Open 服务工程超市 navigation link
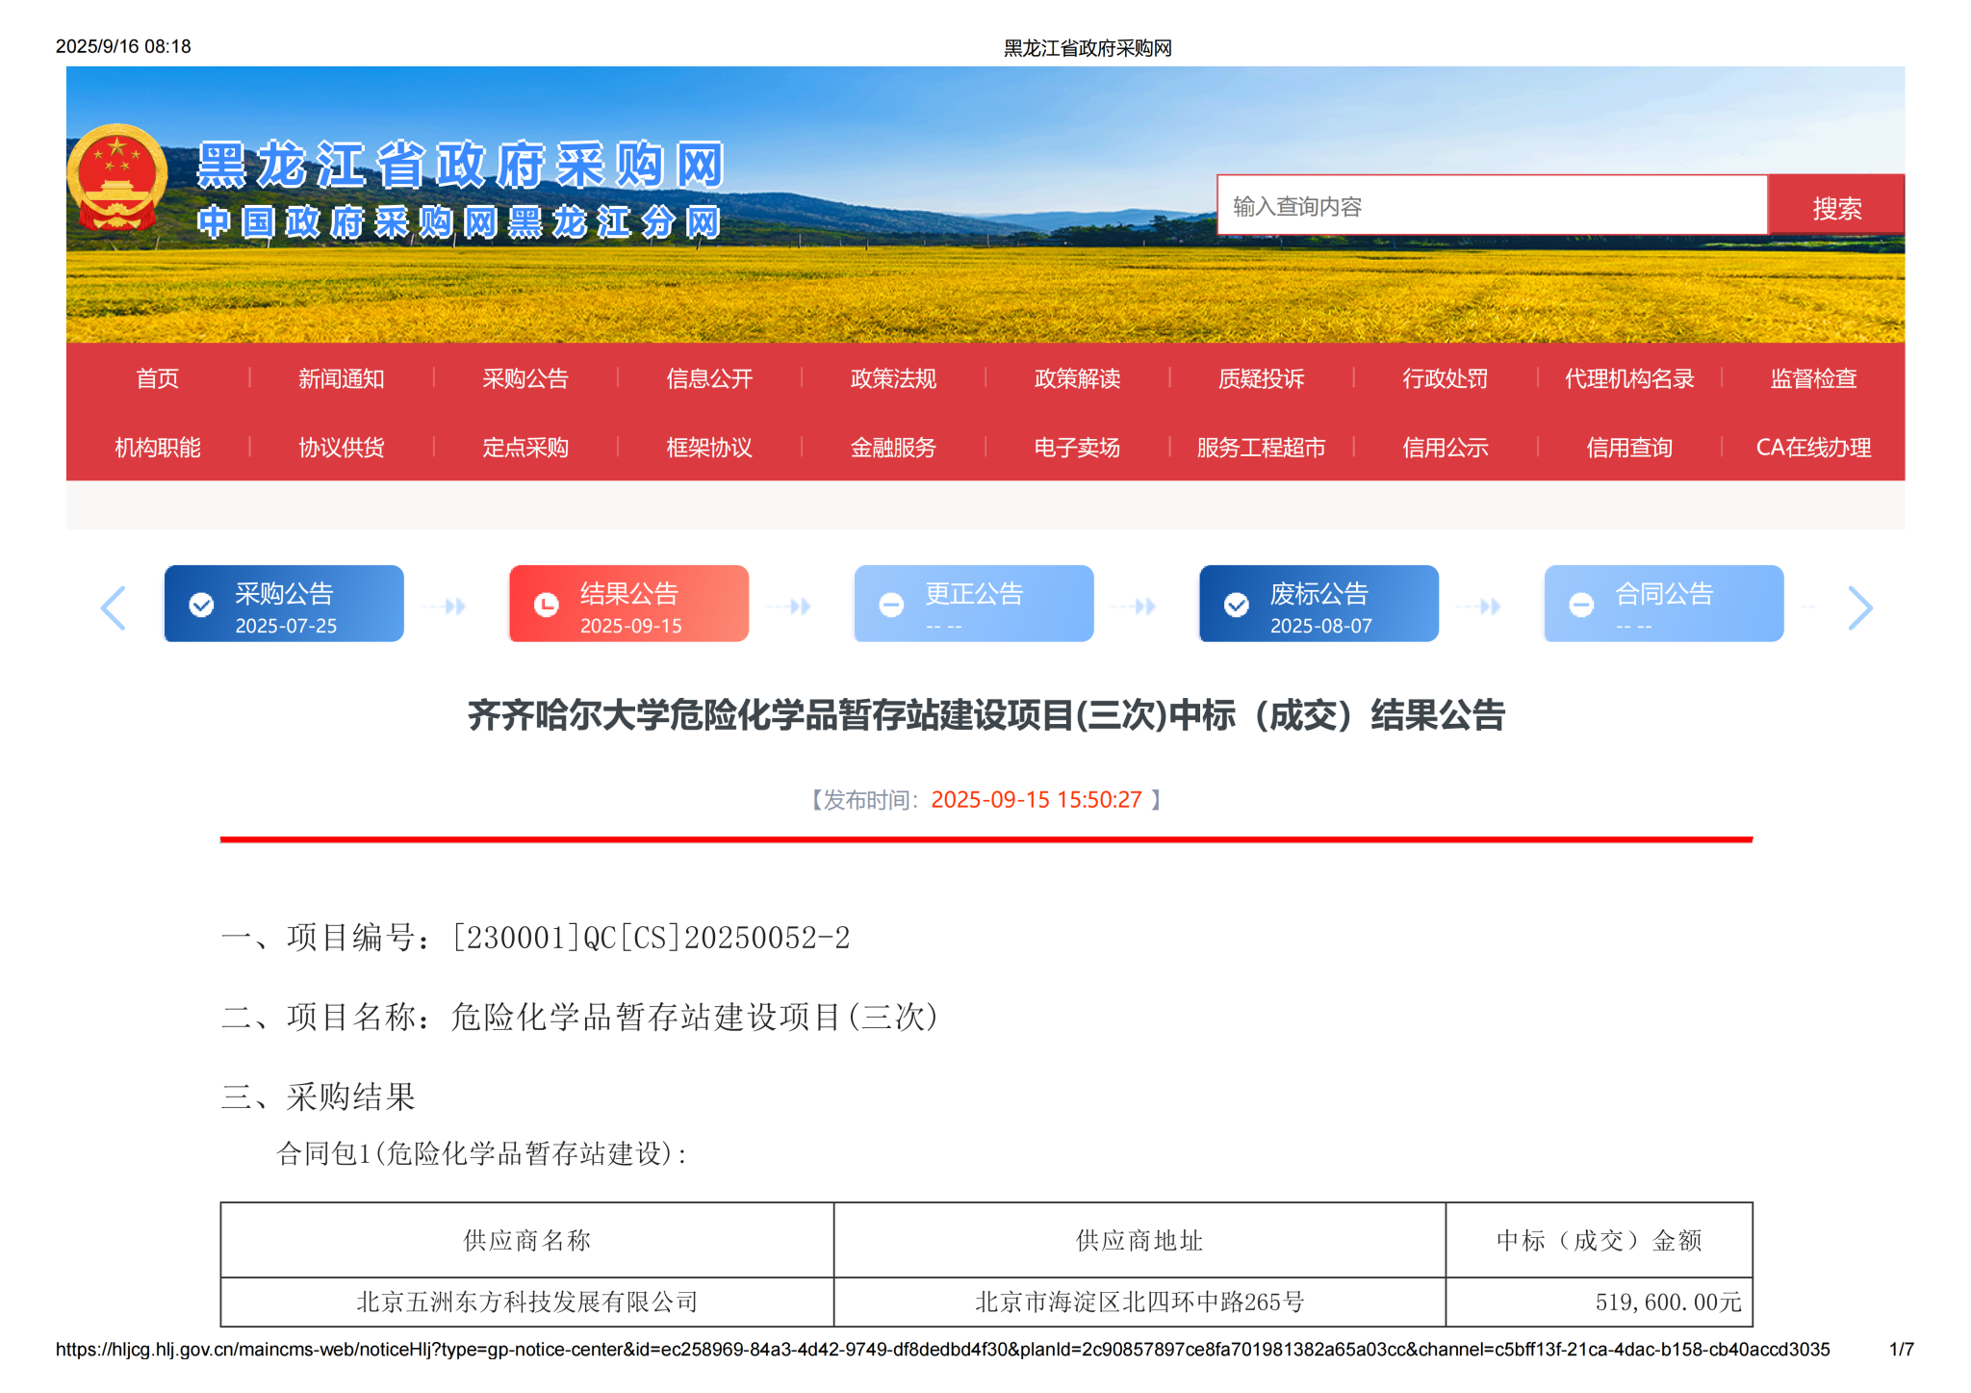 tap(1261, 448)
